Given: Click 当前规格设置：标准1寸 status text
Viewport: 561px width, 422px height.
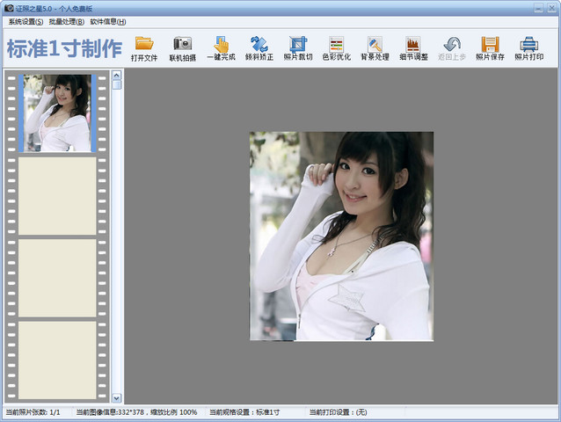Looking at the screenshot, I should point(244,412).
